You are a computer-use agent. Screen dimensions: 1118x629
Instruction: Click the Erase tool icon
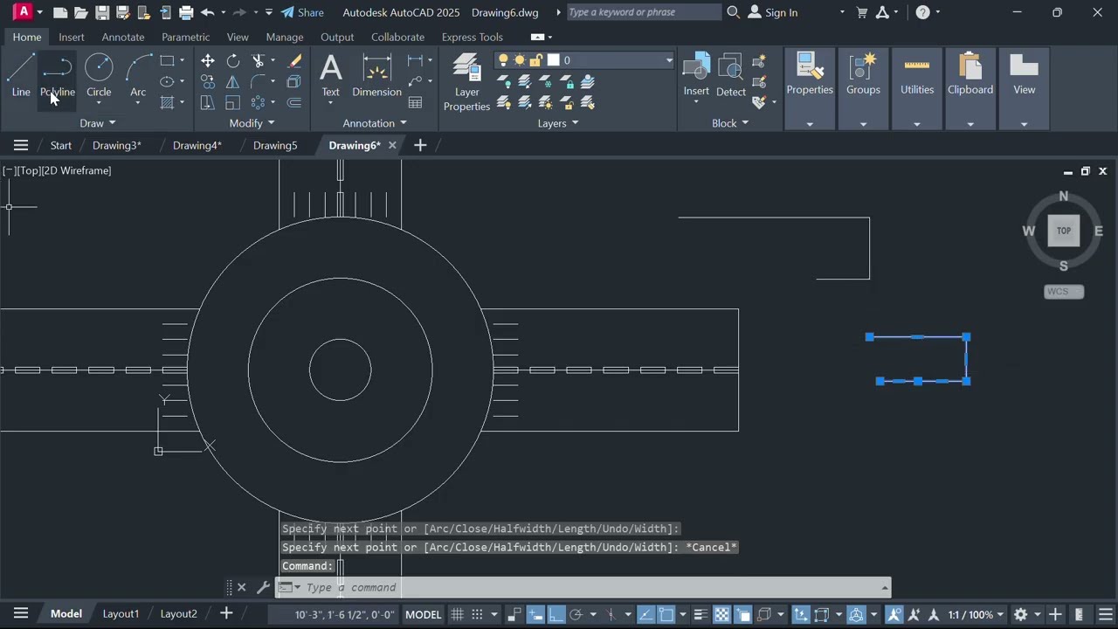294,60
